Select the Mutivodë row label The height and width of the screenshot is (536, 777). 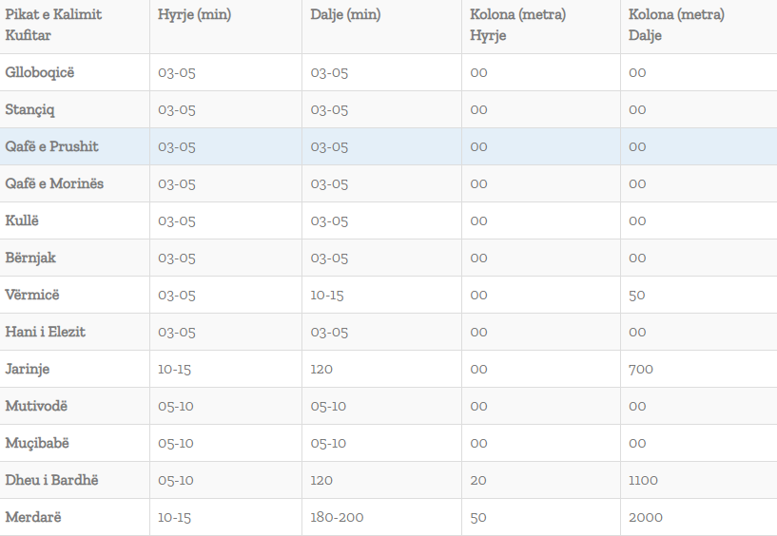tap(36, 406)
